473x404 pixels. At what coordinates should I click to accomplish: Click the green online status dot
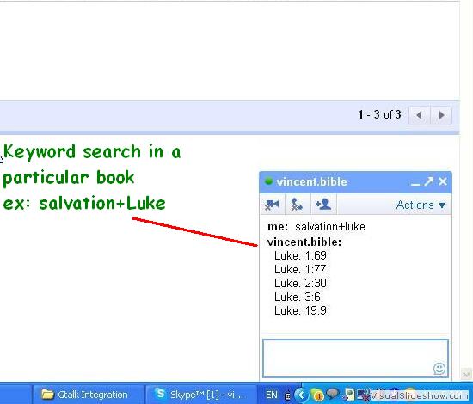point(268,181)
